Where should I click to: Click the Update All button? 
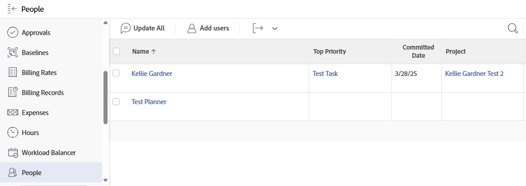click(x=143, y=28)
